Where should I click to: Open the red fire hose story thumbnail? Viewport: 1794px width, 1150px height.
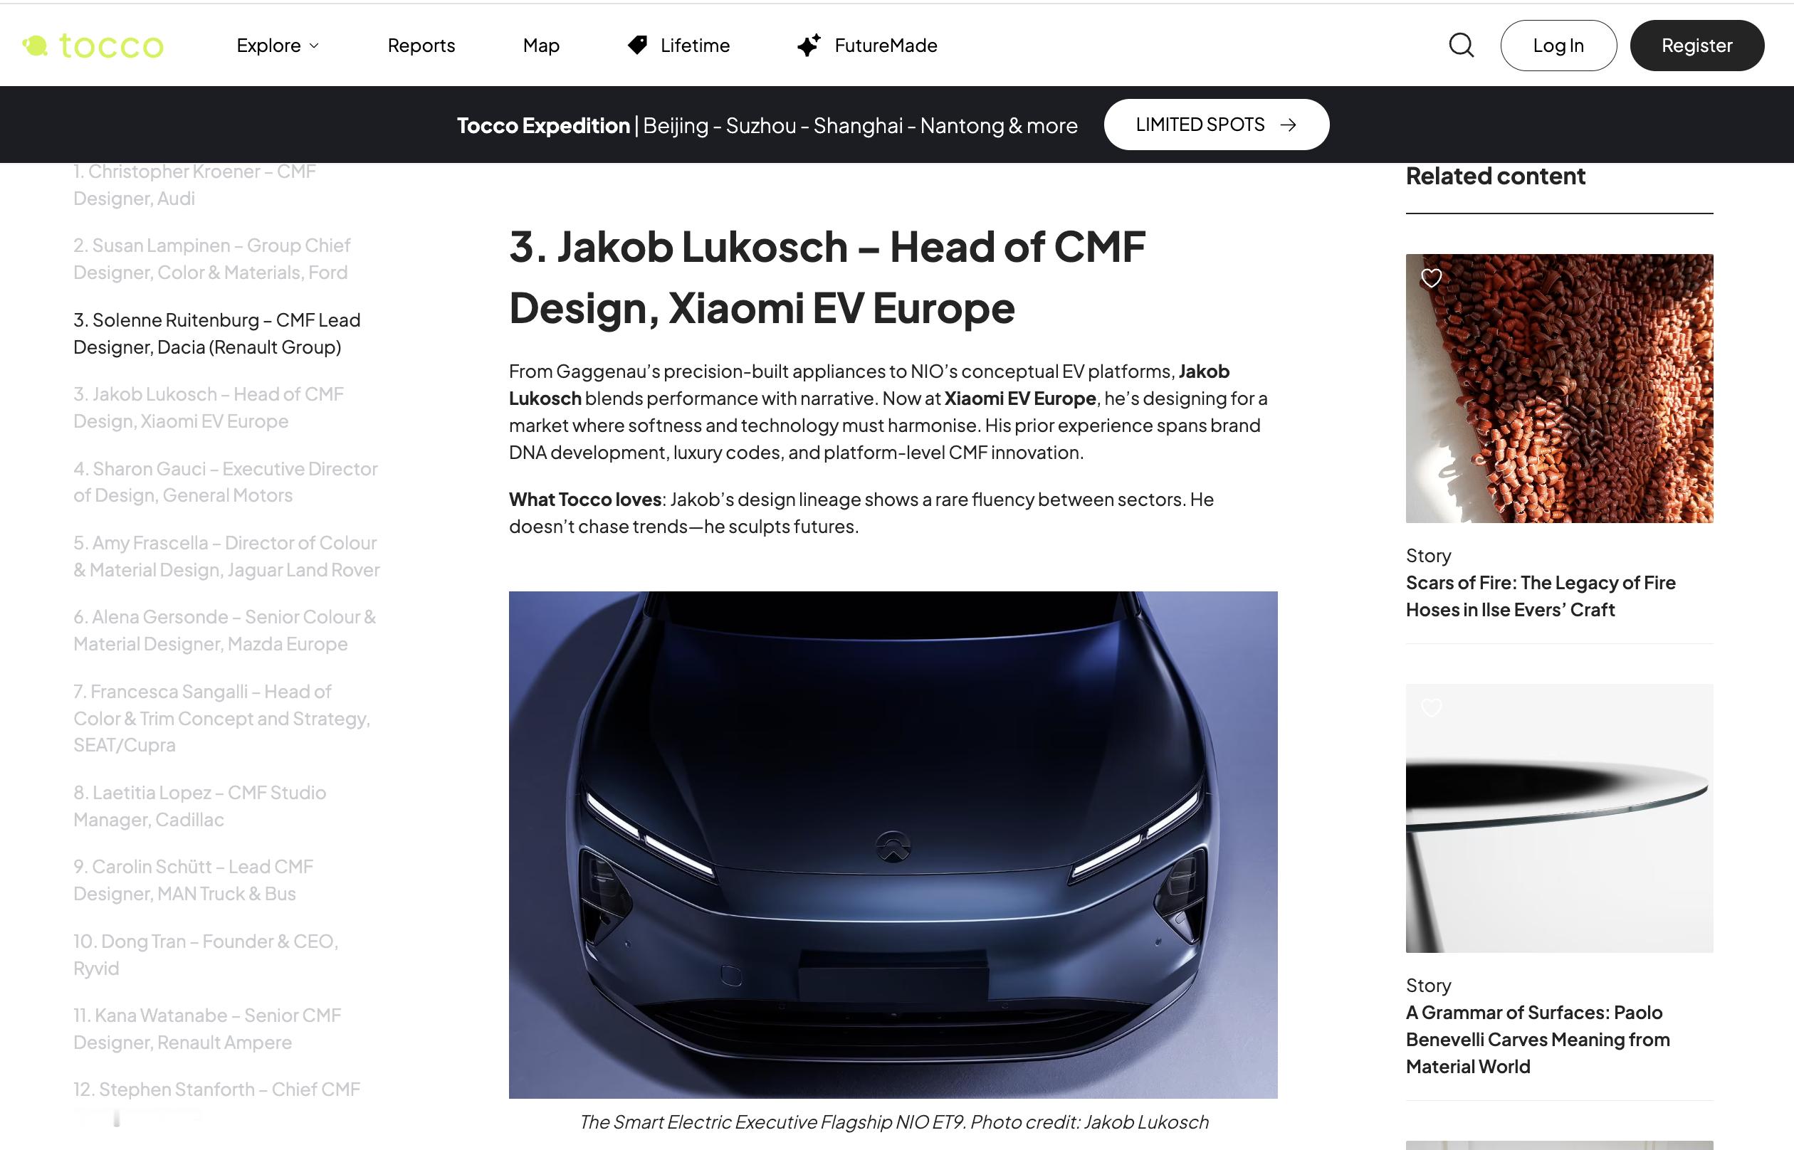[1560, 389]
